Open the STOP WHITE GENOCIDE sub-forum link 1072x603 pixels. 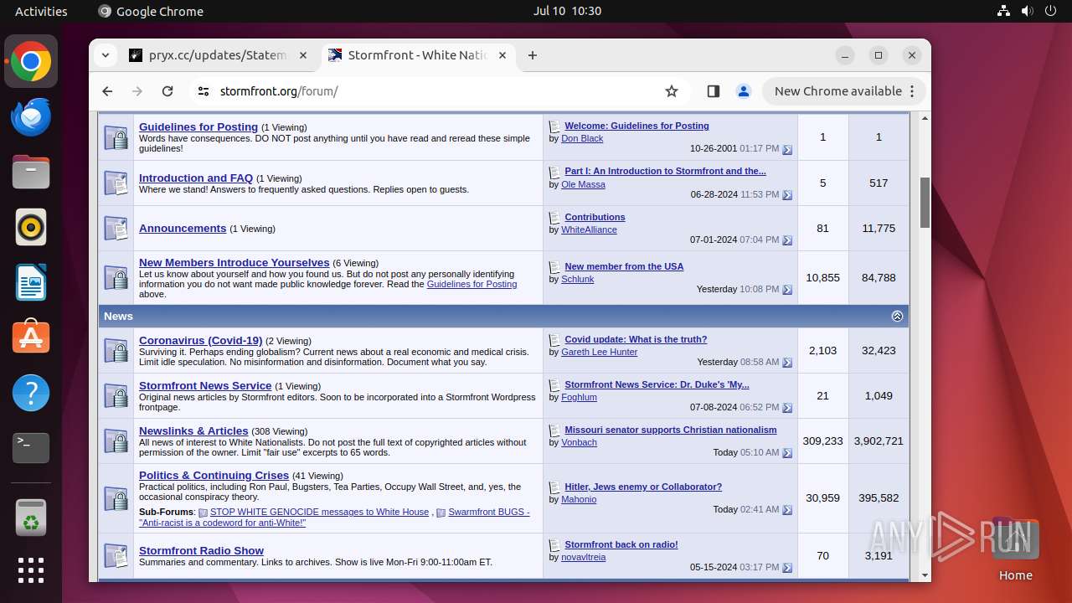(x=319, y=512)
